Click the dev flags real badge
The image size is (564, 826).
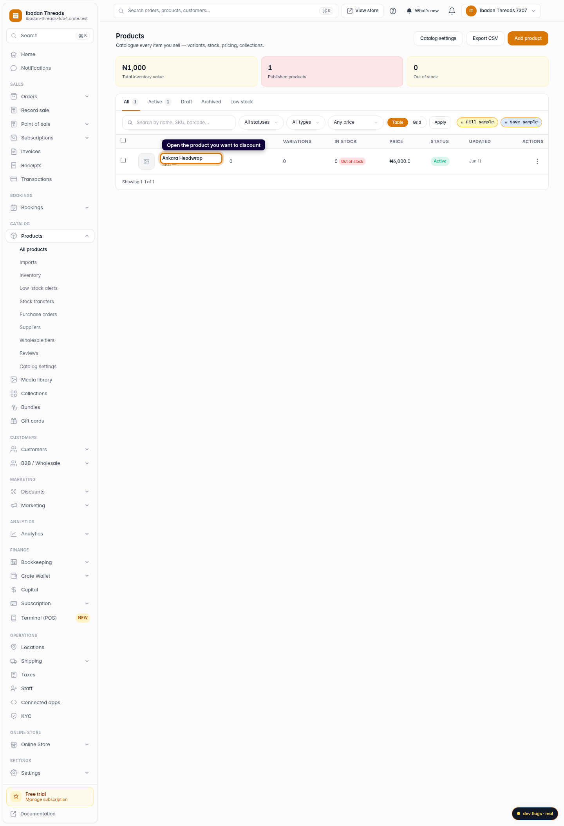535,813
